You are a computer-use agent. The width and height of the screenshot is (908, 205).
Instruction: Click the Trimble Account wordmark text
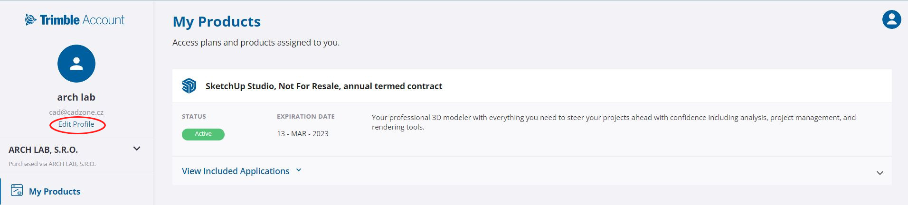tap(82, 20)
